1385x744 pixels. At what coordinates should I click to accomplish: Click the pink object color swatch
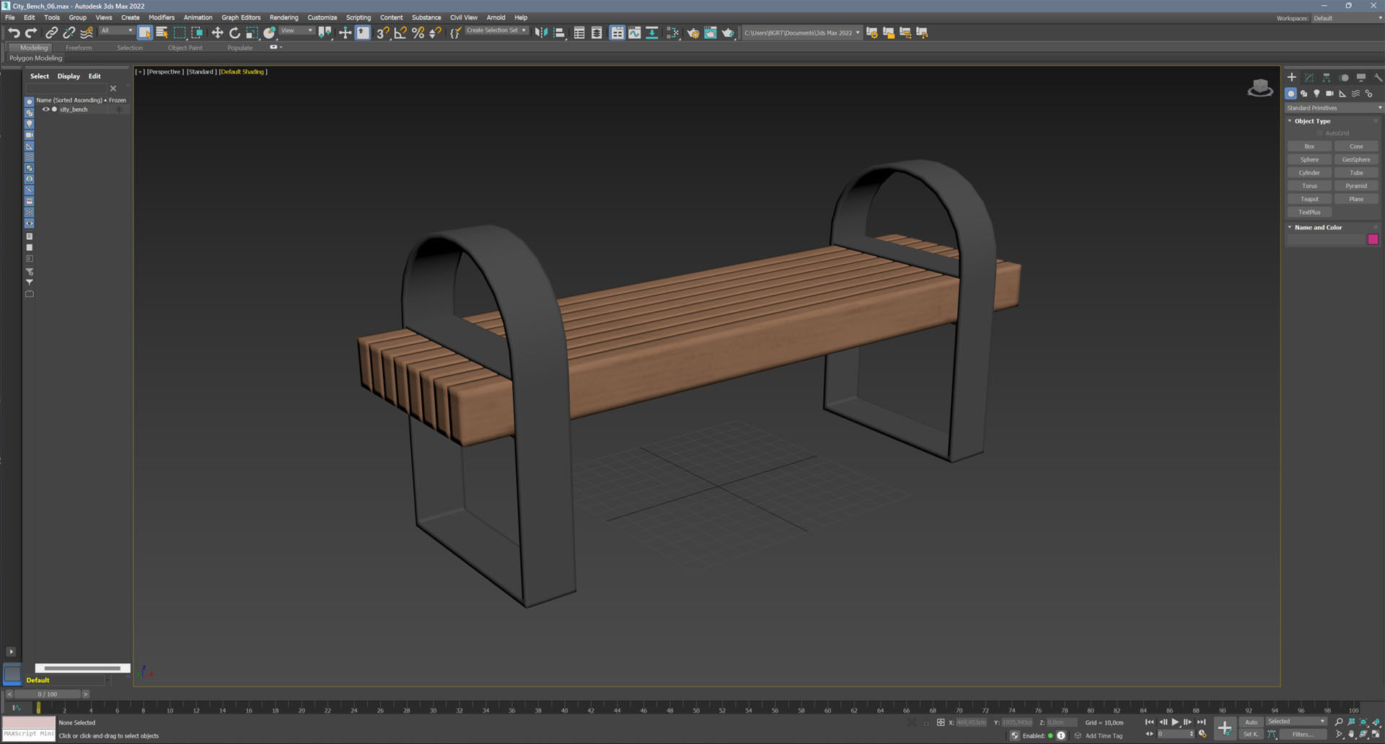point(1373,239)
